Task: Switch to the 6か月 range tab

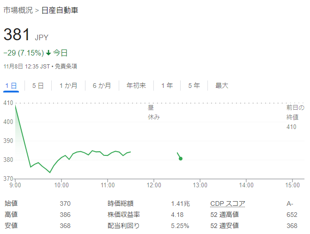Action: click(x=102, y=86)
